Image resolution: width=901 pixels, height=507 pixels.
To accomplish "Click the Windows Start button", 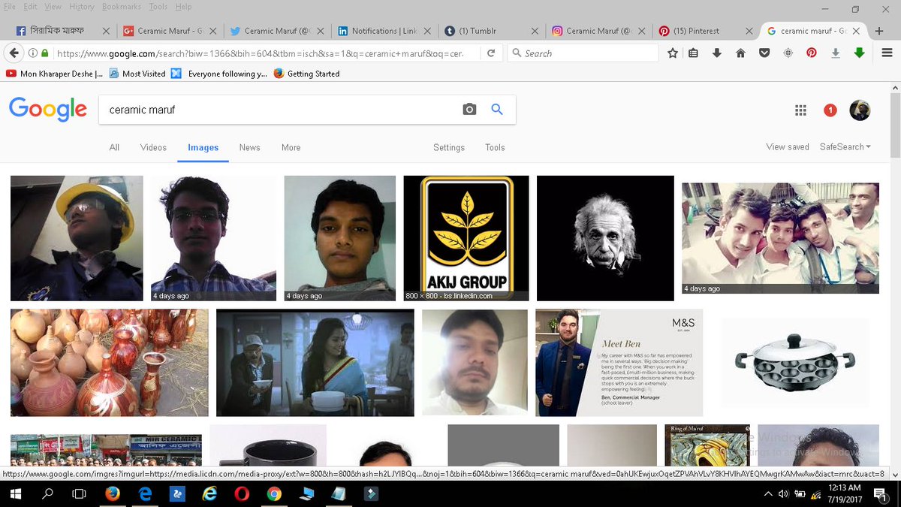I will point(15,493).
